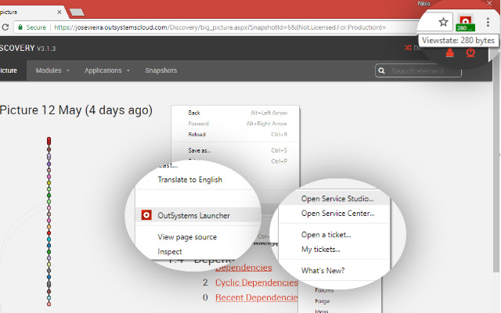Reload the page using the refresh icon
The image size is (501, 313).
(x=5, y=27)
